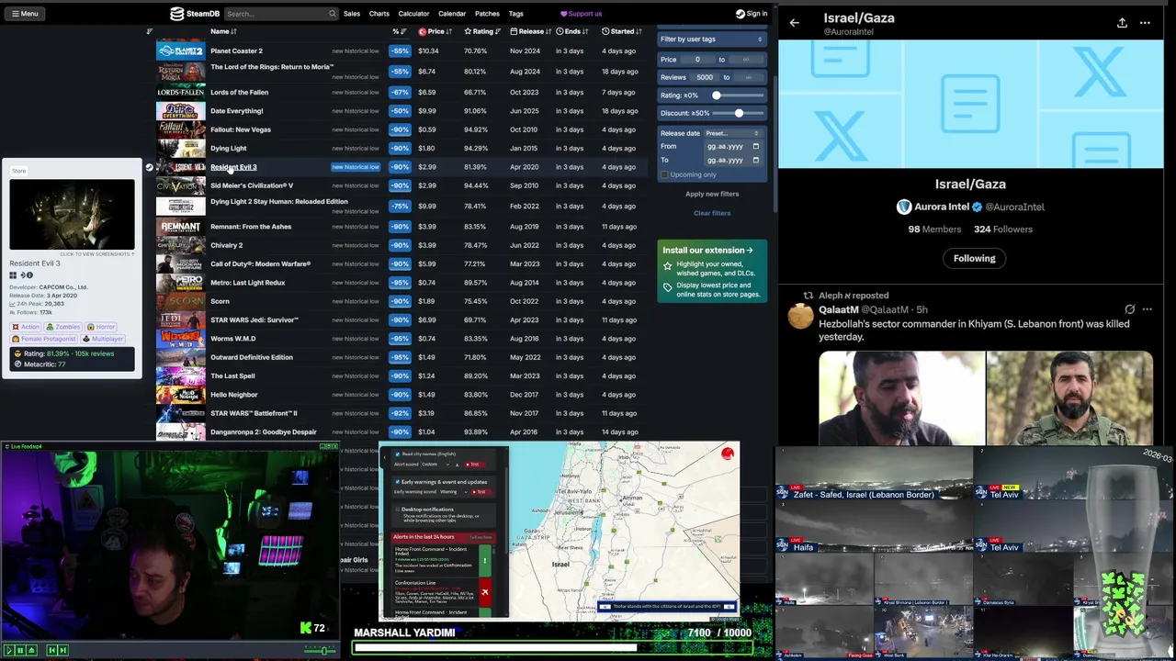Screen dimensions: 1176x661
Task: Open the more options dots in list header
Action: coord(1145,23)
